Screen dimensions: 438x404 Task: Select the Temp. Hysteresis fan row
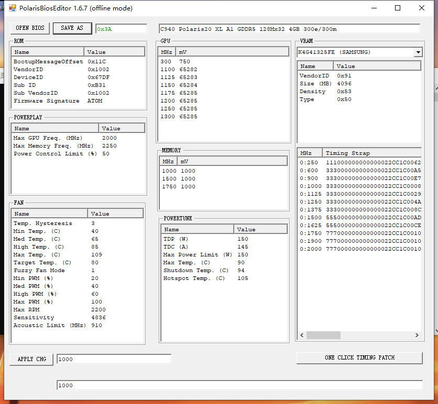coord(78,223)
